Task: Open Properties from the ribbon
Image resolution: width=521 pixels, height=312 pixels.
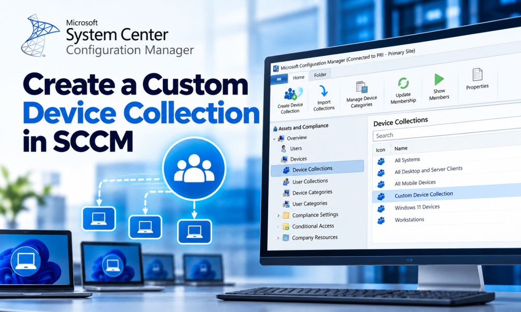Action: 477,79
